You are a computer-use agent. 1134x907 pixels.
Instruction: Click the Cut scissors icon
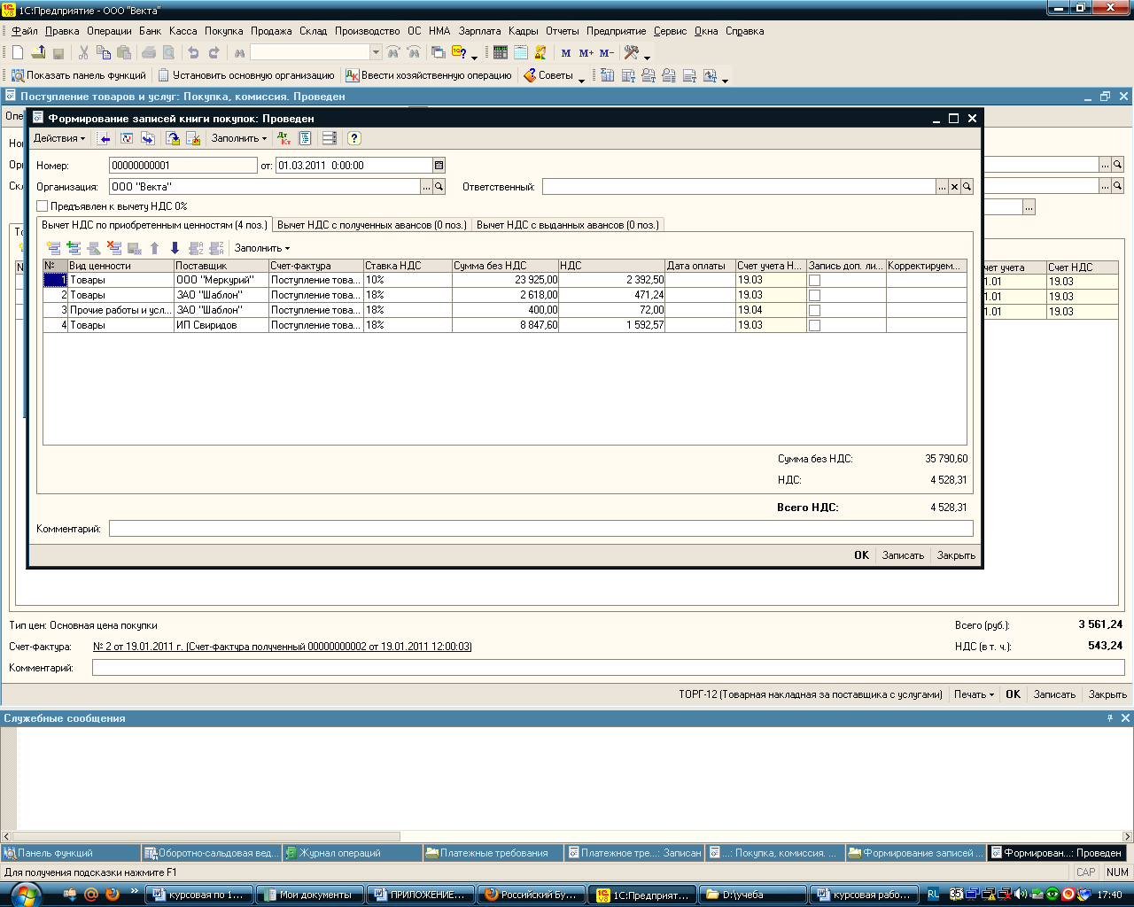coord(83,53)
